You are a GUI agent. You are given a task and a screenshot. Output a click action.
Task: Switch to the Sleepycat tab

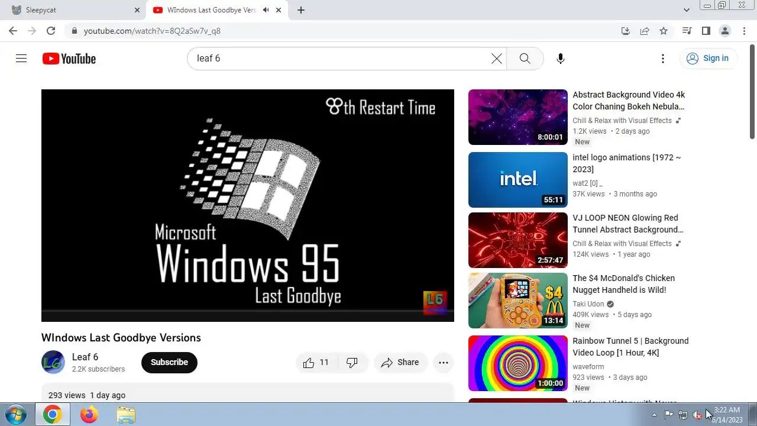click(75, 10)
